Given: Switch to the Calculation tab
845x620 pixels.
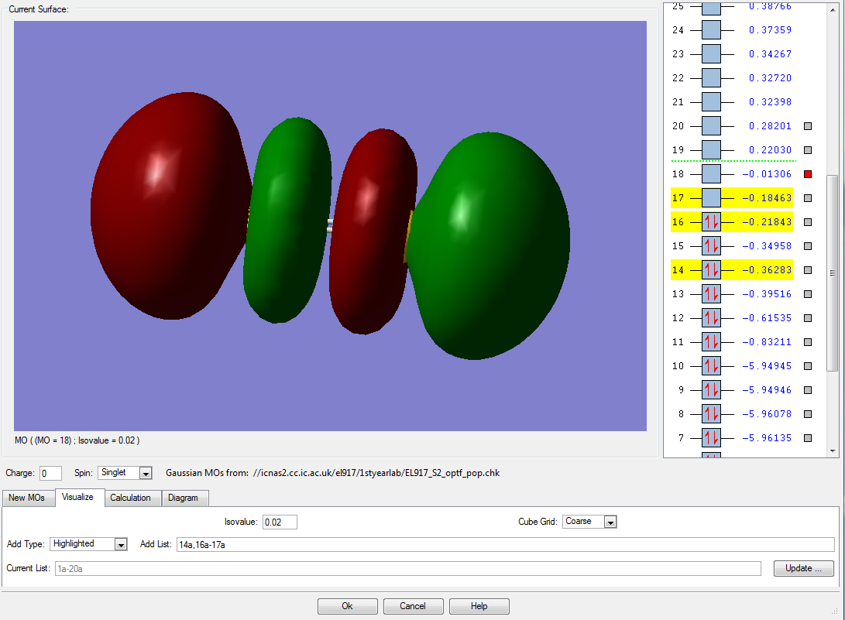Looking at the screenshot, I should tap(130, 498).
